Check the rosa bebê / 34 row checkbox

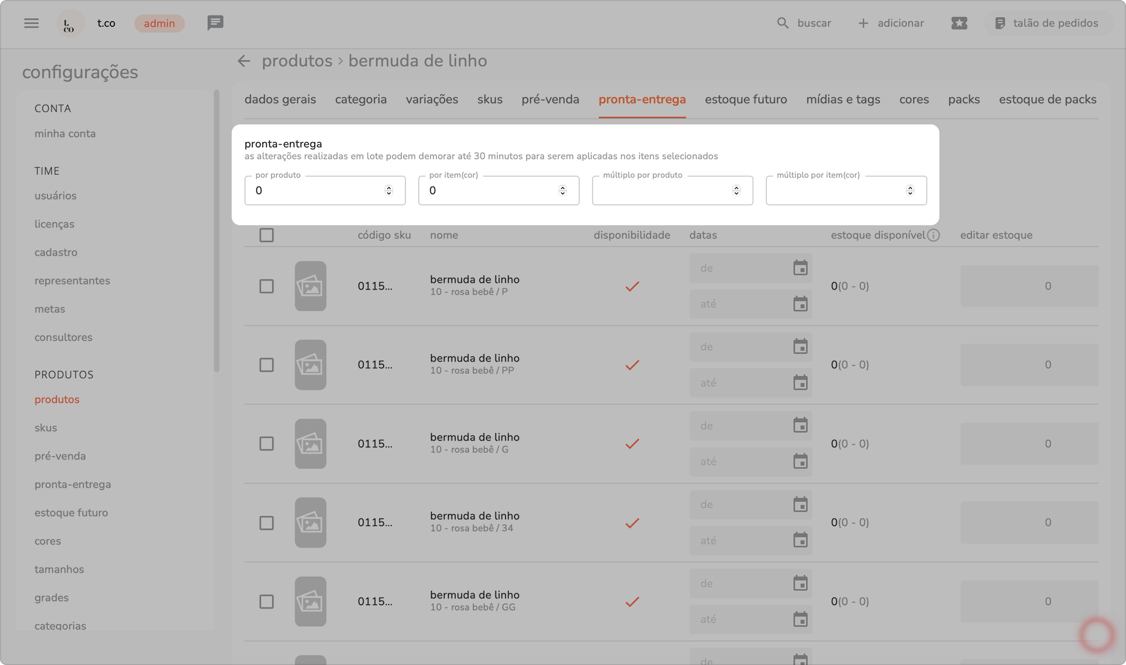point(266,523)
